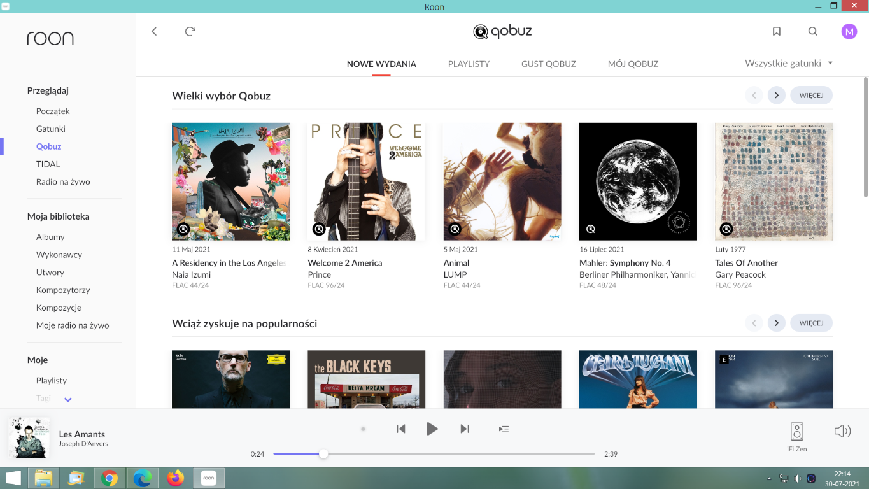Open the Mahler Symphony earth album cover
The width and height of the screenshot is (869, 489).
coord(638,181)
